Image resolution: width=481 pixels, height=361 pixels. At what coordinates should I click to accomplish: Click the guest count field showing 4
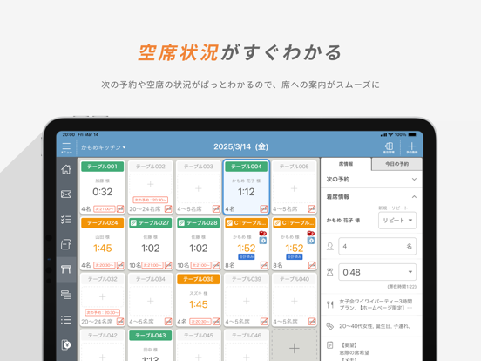pyautogui.click(x=377, y=246)
